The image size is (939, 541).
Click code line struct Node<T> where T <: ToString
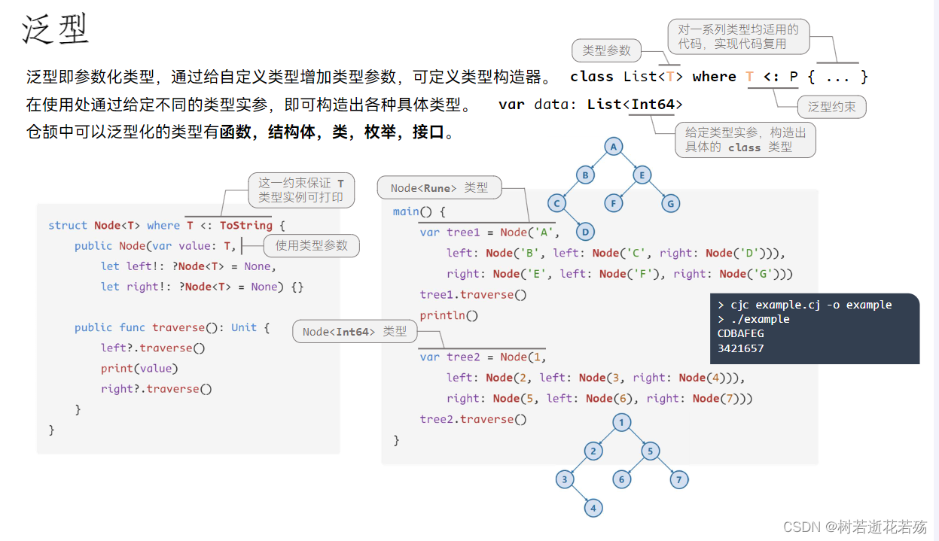coord(167,225)
